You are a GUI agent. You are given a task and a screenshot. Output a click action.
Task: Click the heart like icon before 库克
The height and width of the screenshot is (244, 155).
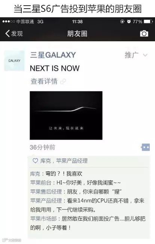(x=35, y=161)
